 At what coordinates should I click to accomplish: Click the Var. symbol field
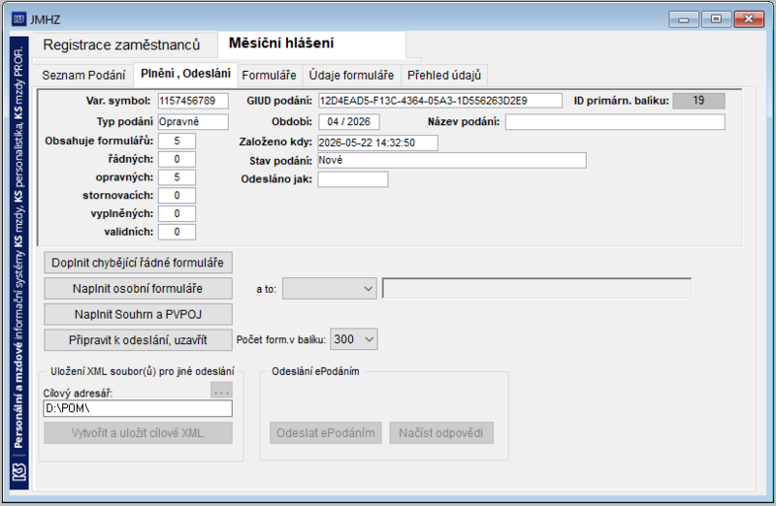coord(193,101)
